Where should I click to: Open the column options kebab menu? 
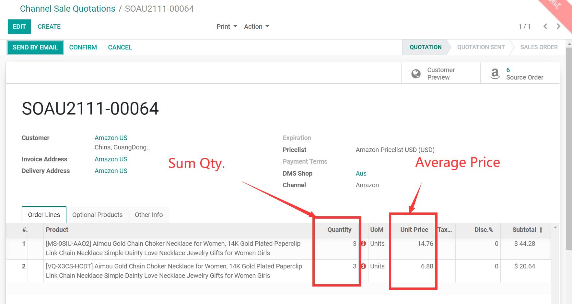[541, 230]
